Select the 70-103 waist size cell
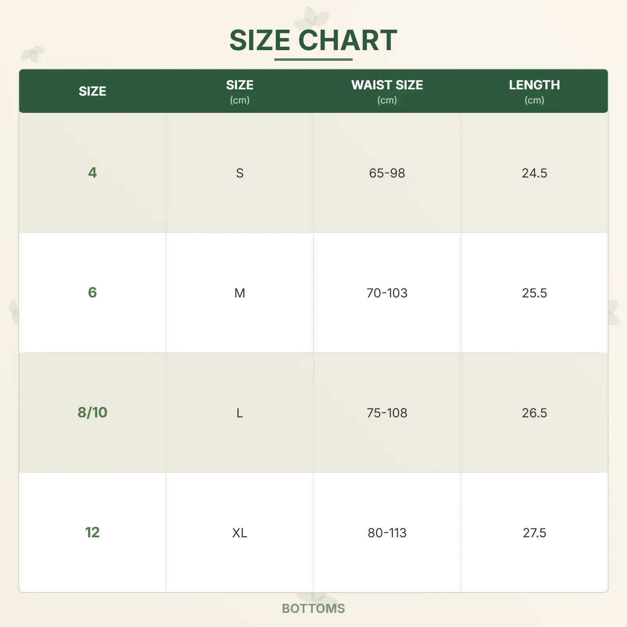 pos(387,293)
